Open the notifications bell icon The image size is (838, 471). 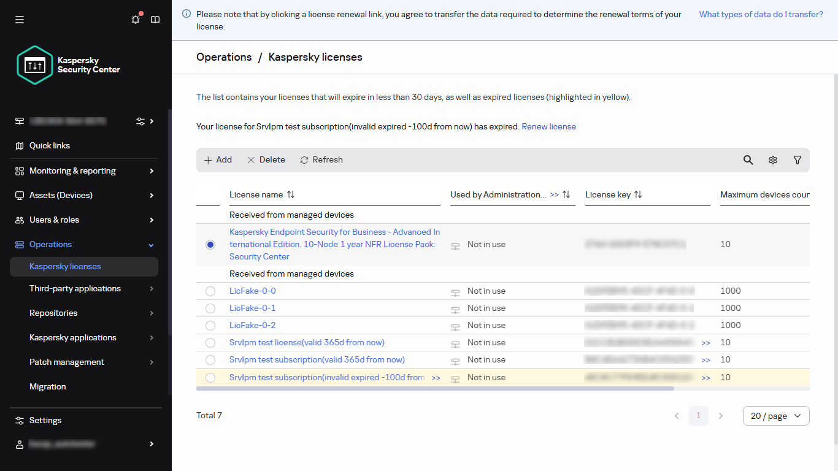[136, 20]
